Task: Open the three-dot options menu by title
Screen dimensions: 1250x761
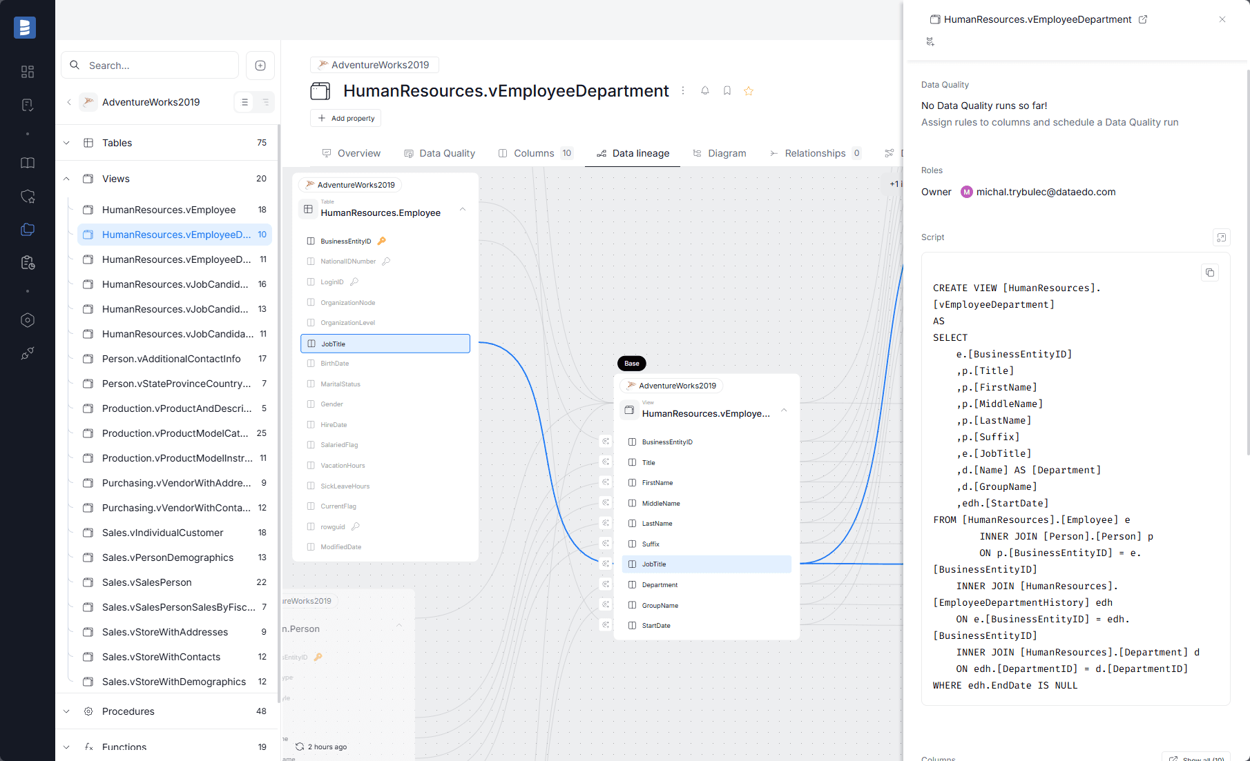Action: click(x=683, y=90)
